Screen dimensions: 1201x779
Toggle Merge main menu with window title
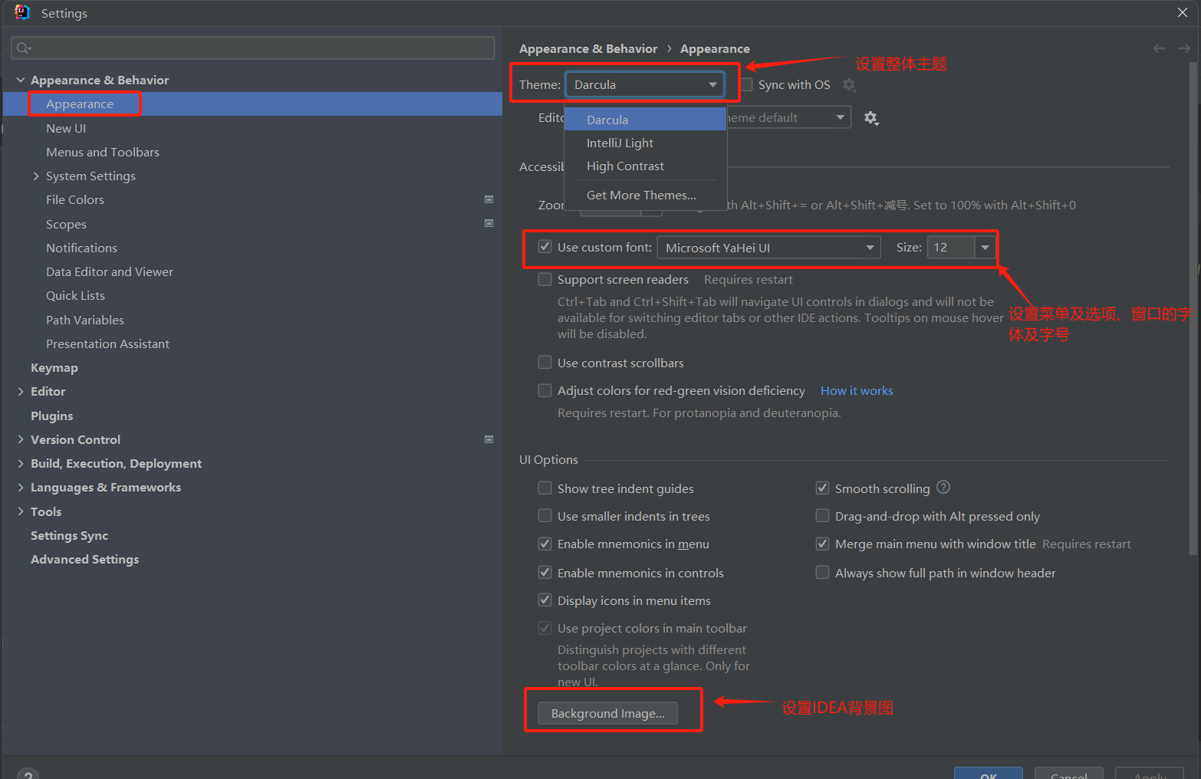pos(822,544)
